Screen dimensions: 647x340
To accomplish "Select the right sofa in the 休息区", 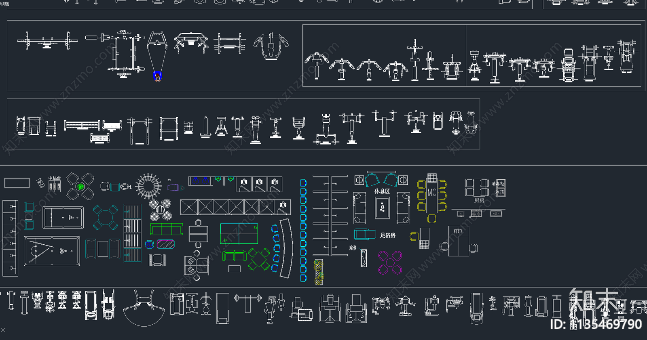I will pyautogui.click(x=404, y=208).
